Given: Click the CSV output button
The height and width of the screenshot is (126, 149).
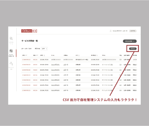Looking at the screenshot, I should [133, 49].
